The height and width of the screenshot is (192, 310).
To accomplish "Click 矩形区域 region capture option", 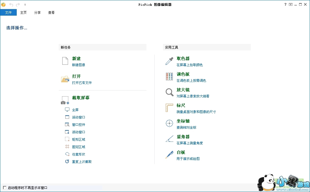I will [78, 139].
